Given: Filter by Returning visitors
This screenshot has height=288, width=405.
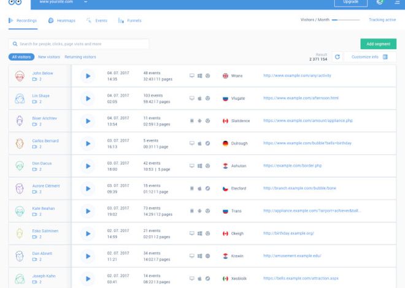Looking at the screenshot, I should tap(80, 57).
